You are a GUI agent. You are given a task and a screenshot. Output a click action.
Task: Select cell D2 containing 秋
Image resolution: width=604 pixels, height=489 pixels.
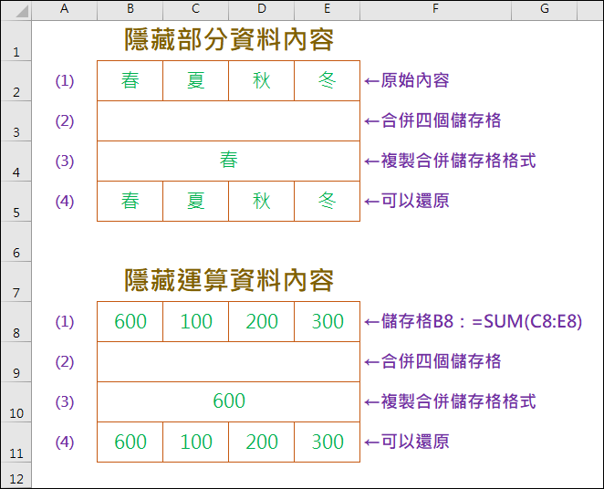262,81
